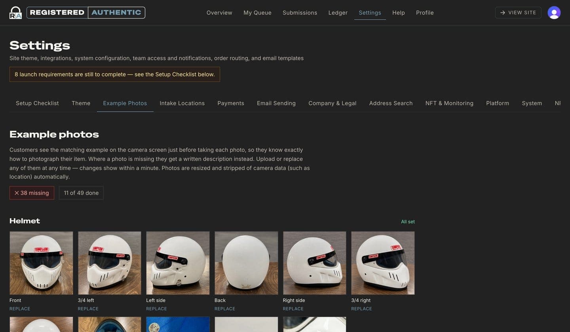Open the 3/4 right helmet photo
Image resolution: width=570 pixels, height=332 pixels.
383,263
